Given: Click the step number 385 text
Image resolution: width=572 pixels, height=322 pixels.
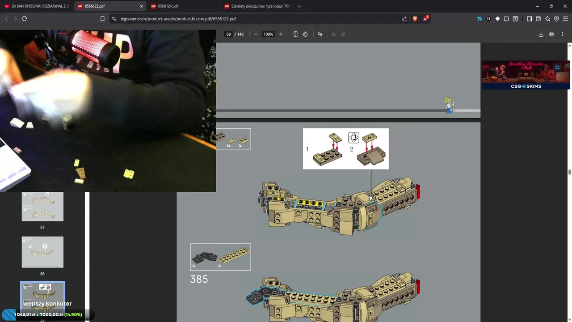Looking at the screenshot, I should [x=199, y=279].
